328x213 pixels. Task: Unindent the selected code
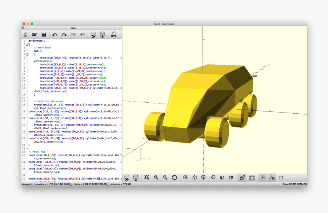pos(73,35)
